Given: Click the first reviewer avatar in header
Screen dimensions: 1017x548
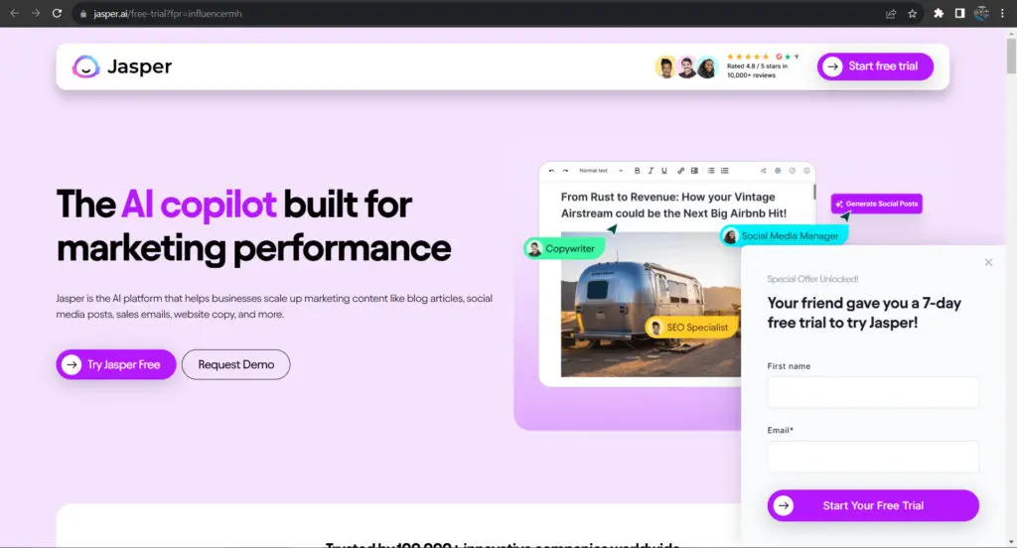Looking at the screenshot, I should tap(665, 67).
